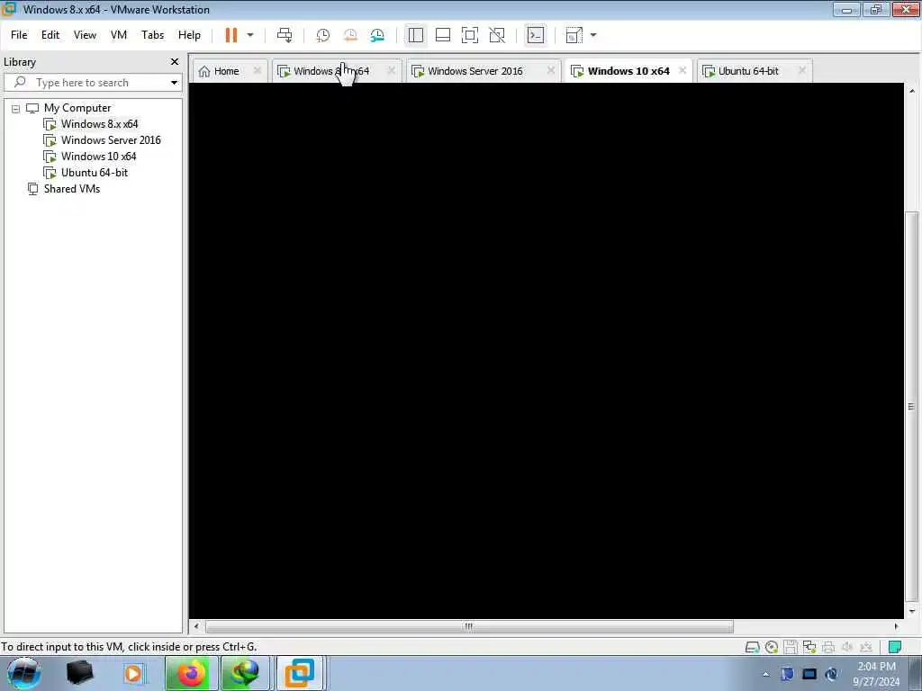Switch to Unity mode
The height and width of the screenshot is (691, 922).
coord(497,35)
